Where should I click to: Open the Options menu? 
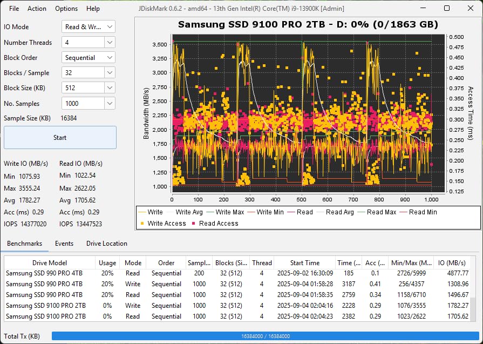pyautogui.click(x=66, y=8)
